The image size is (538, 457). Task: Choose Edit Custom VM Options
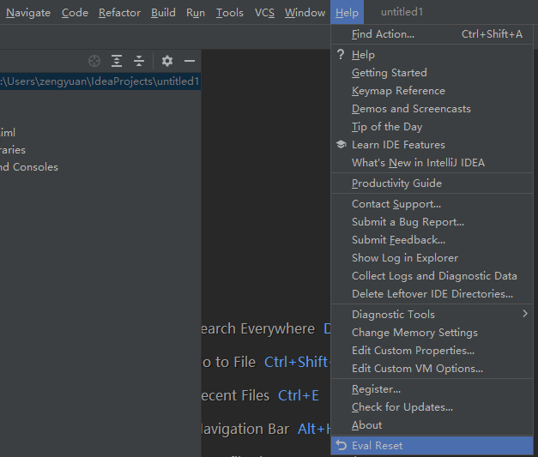[x=417, y=369]
